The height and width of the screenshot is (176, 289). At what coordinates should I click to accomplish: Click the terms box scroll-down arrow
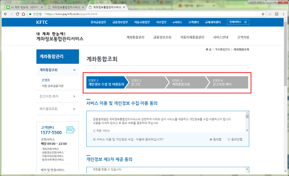click(x=247, y=130)
